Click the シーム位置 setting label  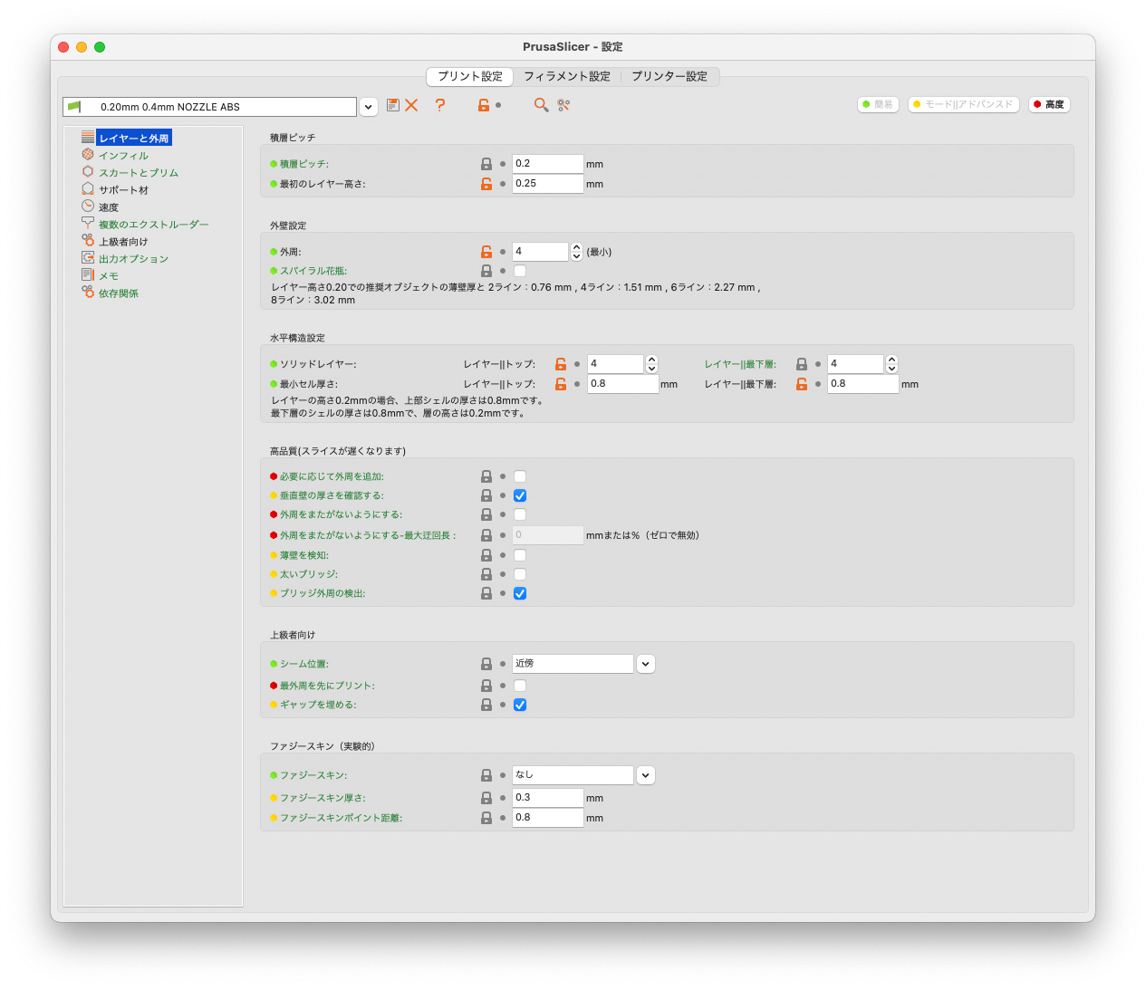(304, 664)
